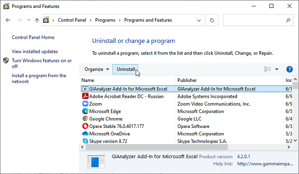The height and width of the screenshot is (174, 299).
Task: Select the Zoom program name
Action: 96,104
